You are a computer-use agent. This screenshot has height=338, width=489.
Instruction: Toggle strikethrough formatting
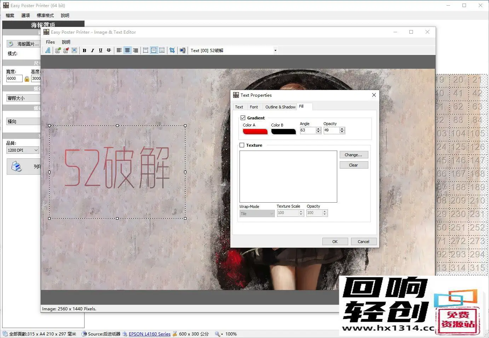click(x=109, y=50)
